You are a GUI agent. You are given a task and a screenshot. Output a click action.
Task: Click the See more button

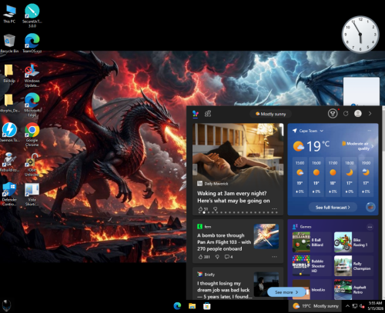click(286, 292)
